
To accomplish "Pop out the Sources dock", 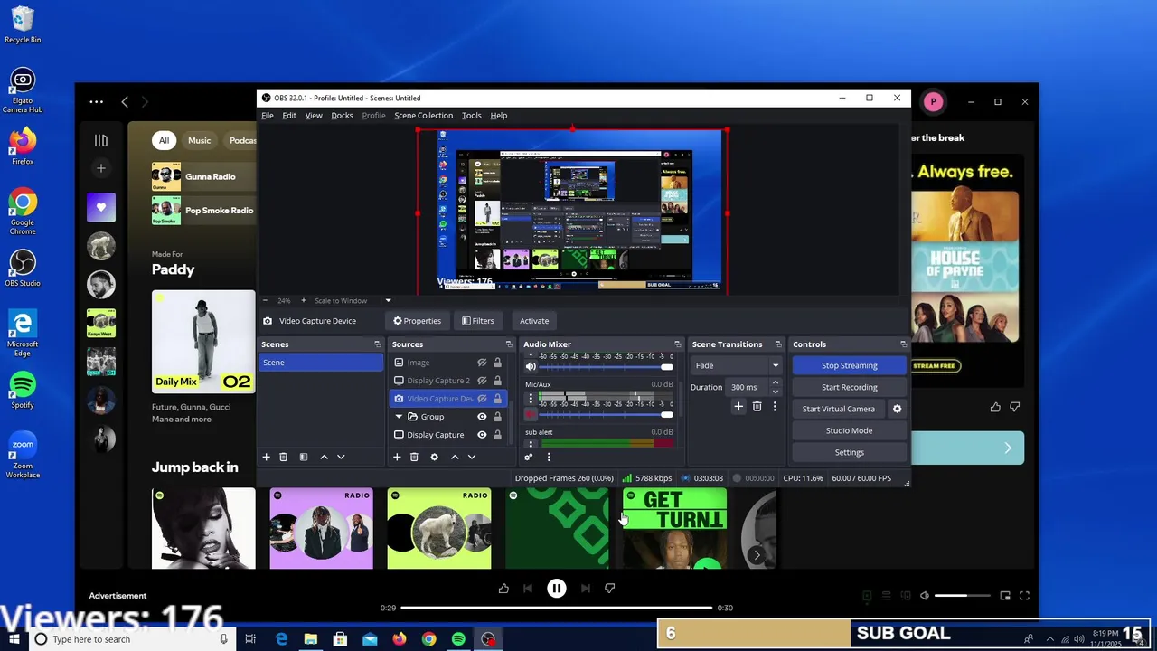I will pyautogui.click(x=509, y=344).
